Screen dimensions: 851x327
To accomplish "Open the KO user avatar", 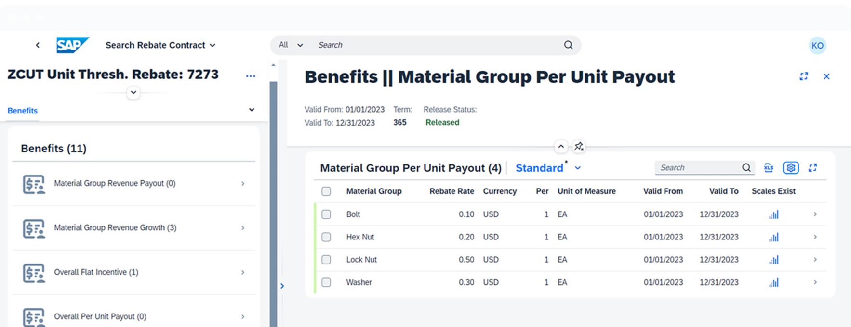I will 817,46.
